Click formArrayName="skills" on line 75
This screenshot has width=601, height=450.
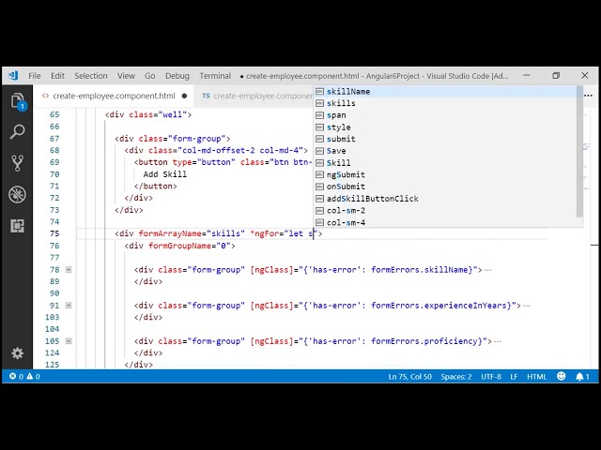[192, 233]
